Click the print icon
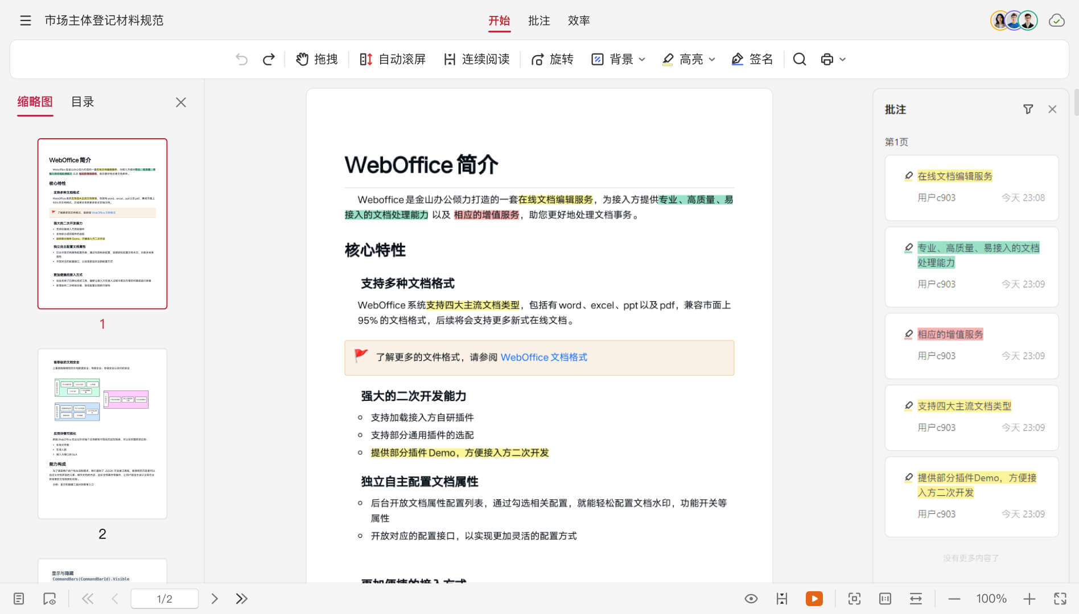Image resolution: width=1079 pixels, height=614 pixels. coord(827,59)
